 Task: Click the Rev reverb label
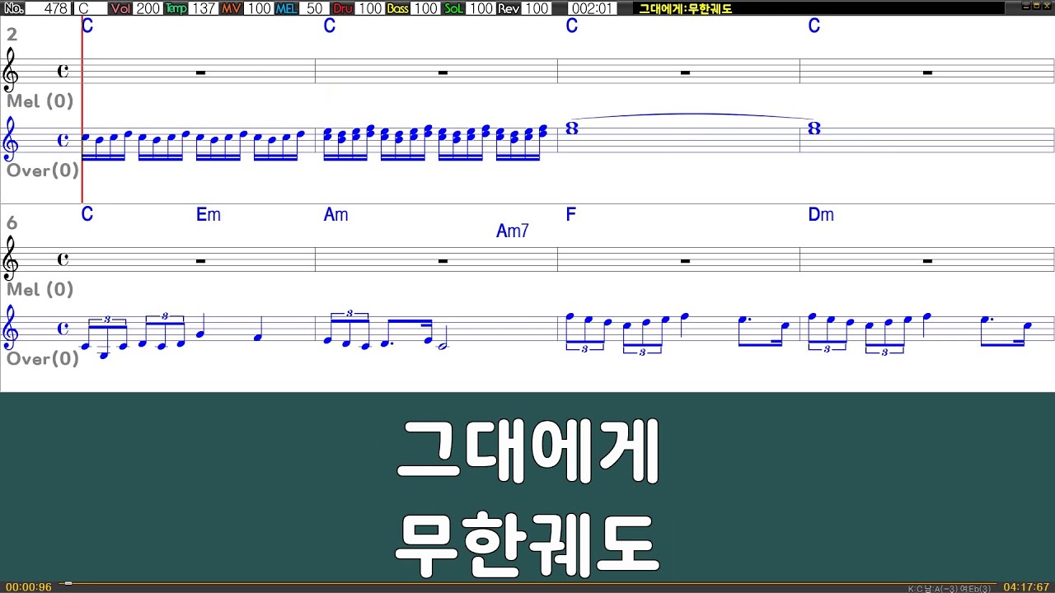tap(509, 8)
